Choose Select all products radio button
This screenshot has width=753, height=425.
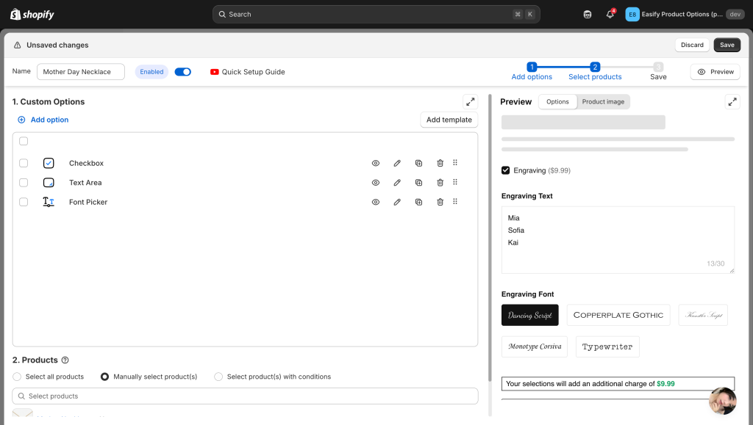click(x=18, y=377)
